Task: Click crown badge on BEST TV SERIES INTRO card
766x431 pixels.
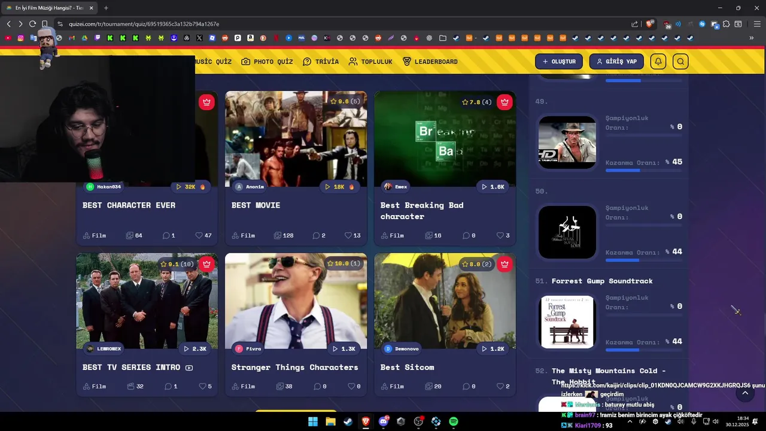Action: coord(206,264)
